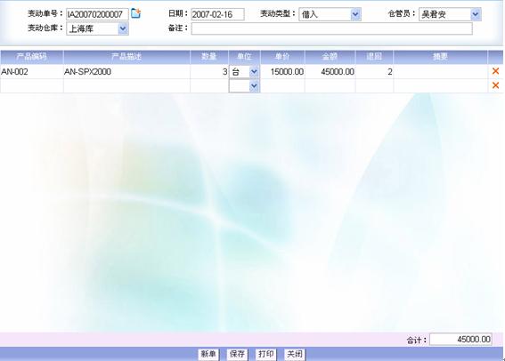The image size is (505, 361).
Task: Click the 打印 button
Action: [265, 354]
